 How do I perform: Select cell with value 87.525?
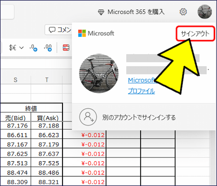(47, 163)
